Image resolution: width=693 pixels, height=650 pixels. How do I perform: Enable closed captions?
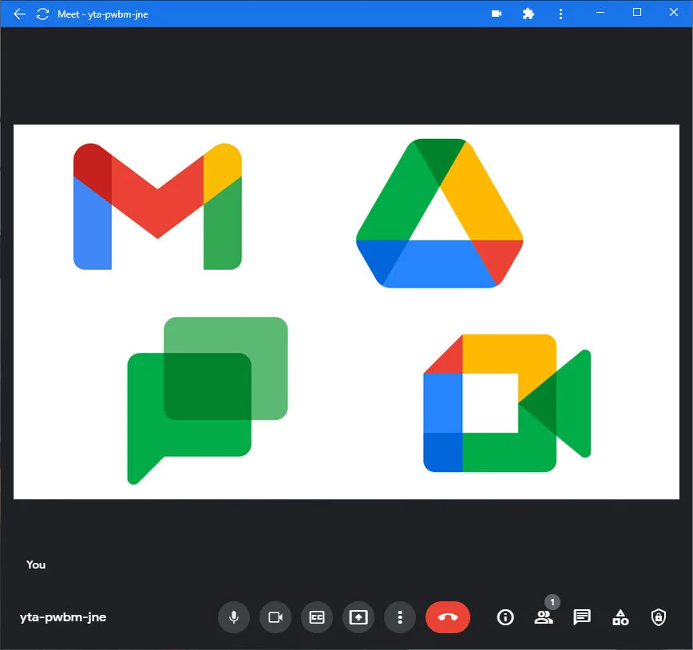pos(317,616)
